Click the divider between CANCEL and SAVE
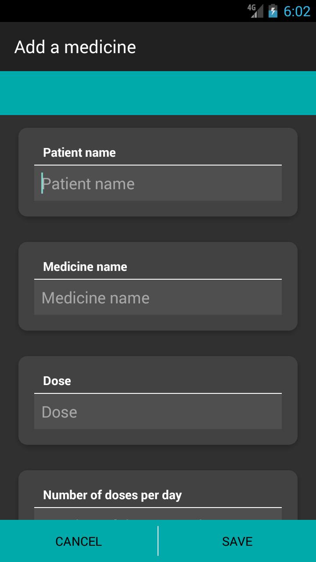Viewport: 316px width, 562px height. 158,541
